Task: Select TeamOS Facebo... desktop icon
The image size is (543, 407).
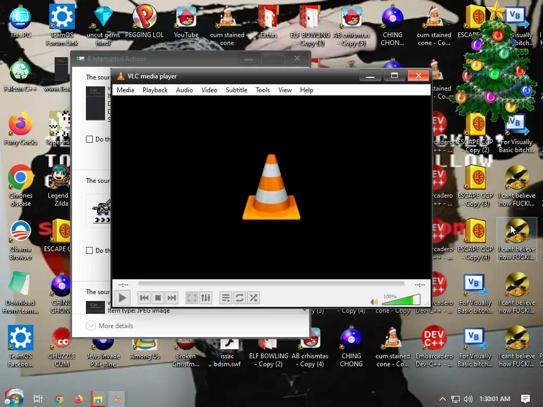Action: coord(21,346)
